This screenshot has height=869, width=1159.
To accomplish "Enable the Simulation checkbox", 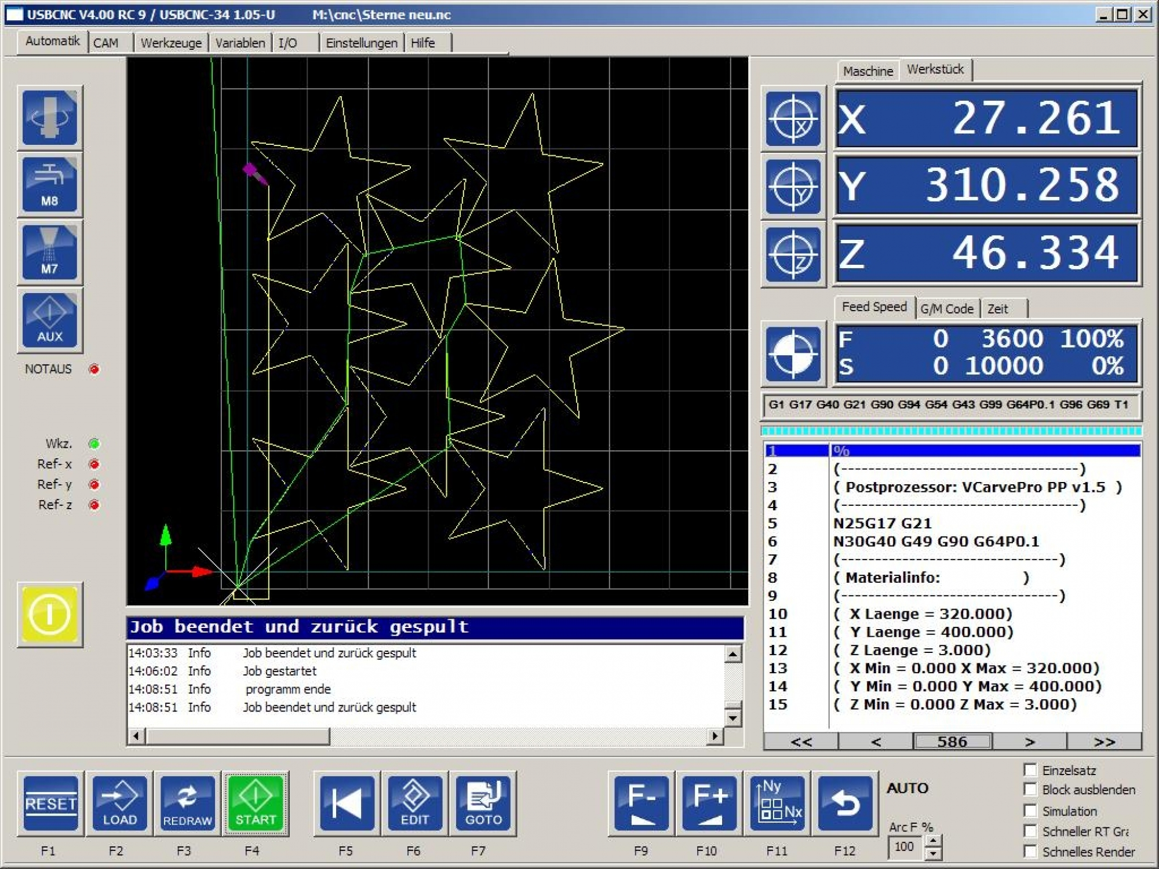I will point(1030,810).
